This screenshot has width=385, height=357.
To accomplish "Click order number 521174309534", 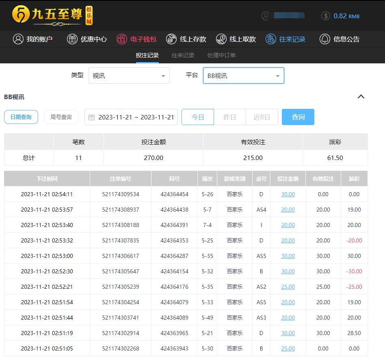I will [x=121, y=194].
